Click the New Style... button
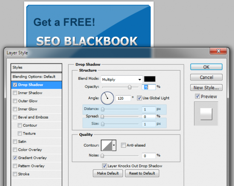This screenshot has width=234, height=186. coord(206,87)
